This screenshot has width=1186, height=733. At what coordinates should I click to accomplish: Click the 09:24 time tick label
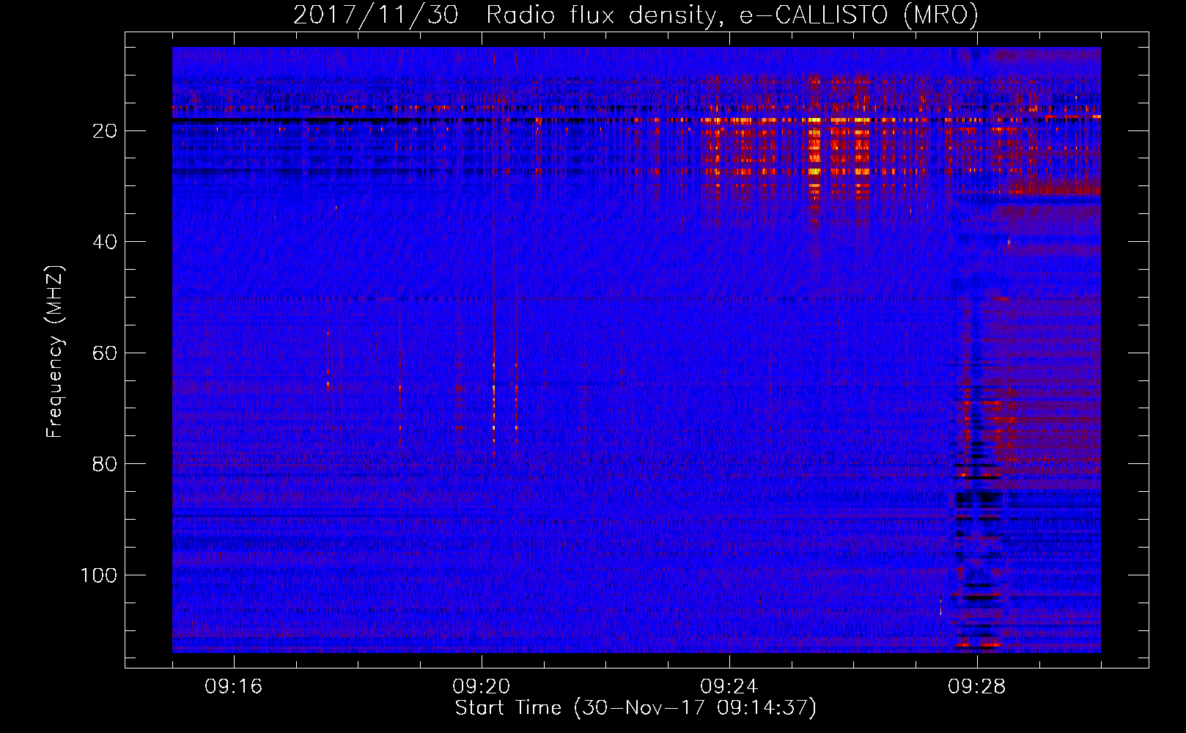[729, 687]
